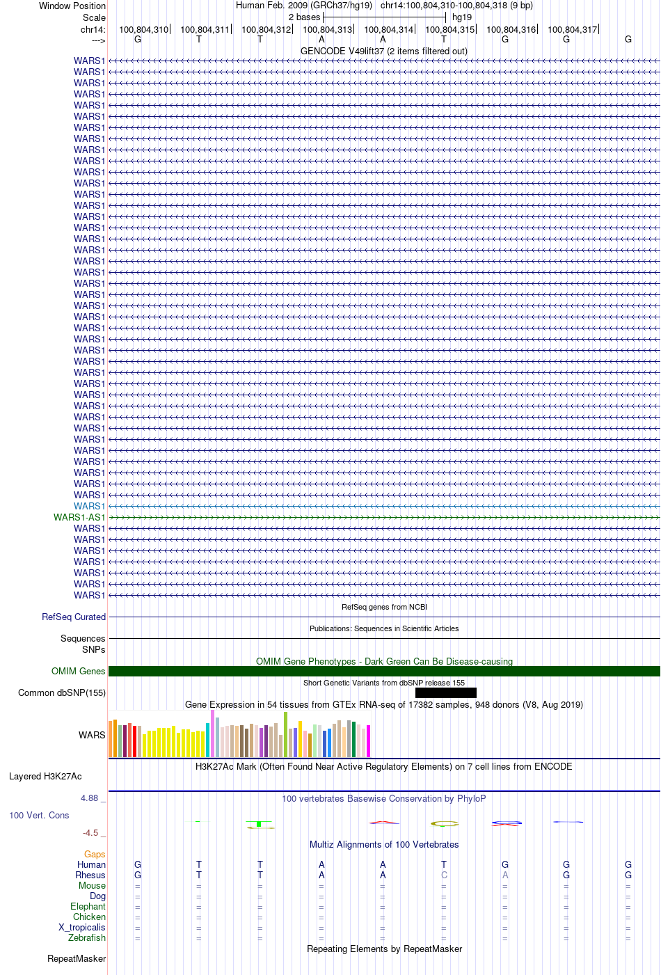This screenshot has height=975, width=661.
Task: Click the RepeatMasker side label
Action: tap(77, 958)
